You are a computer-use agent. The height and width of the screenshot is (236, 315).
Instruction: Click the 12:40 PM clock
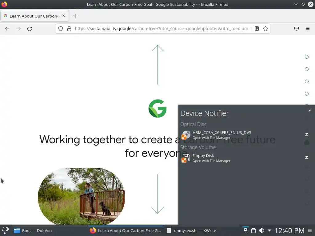coord(289,230)
